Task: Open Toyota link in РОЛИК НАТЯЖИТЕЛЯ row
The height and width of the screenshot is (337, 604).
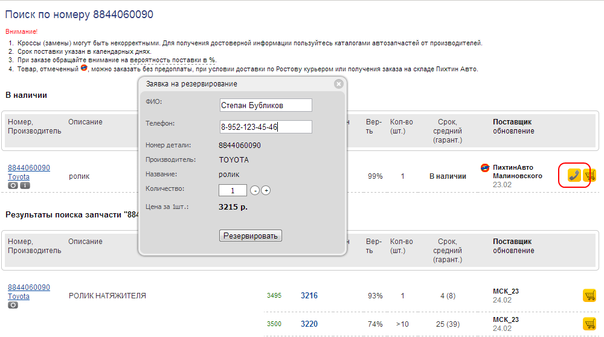Action: click(19, 297)
